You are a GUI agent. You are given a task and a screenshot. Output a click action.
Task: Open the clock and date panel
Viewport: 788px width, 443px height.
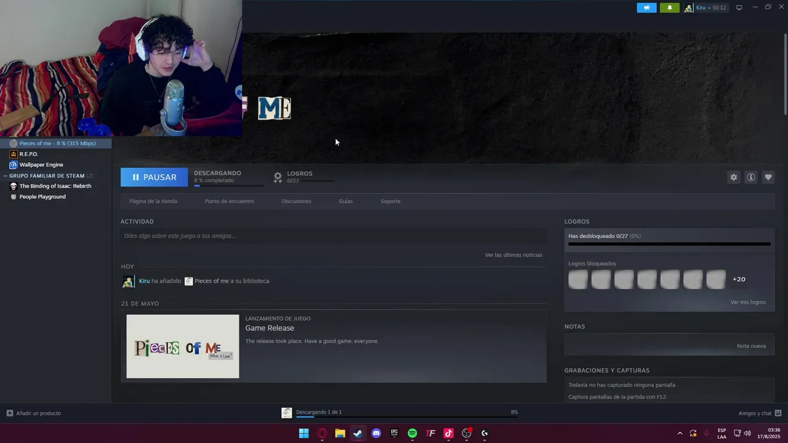coord(768,433)
